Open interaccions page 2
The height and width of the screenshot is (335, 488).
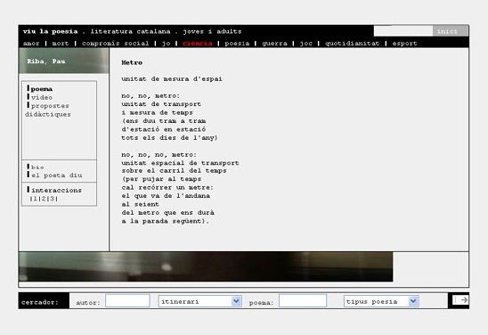(x=44, y=199)
